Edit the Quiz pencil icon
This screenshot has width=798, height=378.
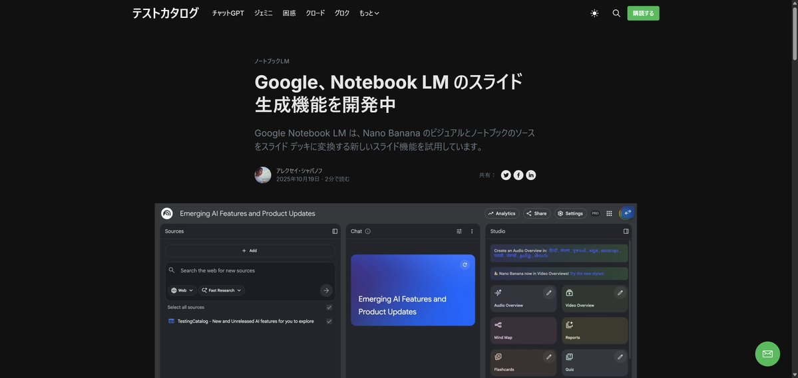click(x=620, y=357)
